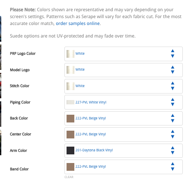Expand the Back Color dropdown arrows
The height and width of the screenshot is (185, 191).
[172, 118]
